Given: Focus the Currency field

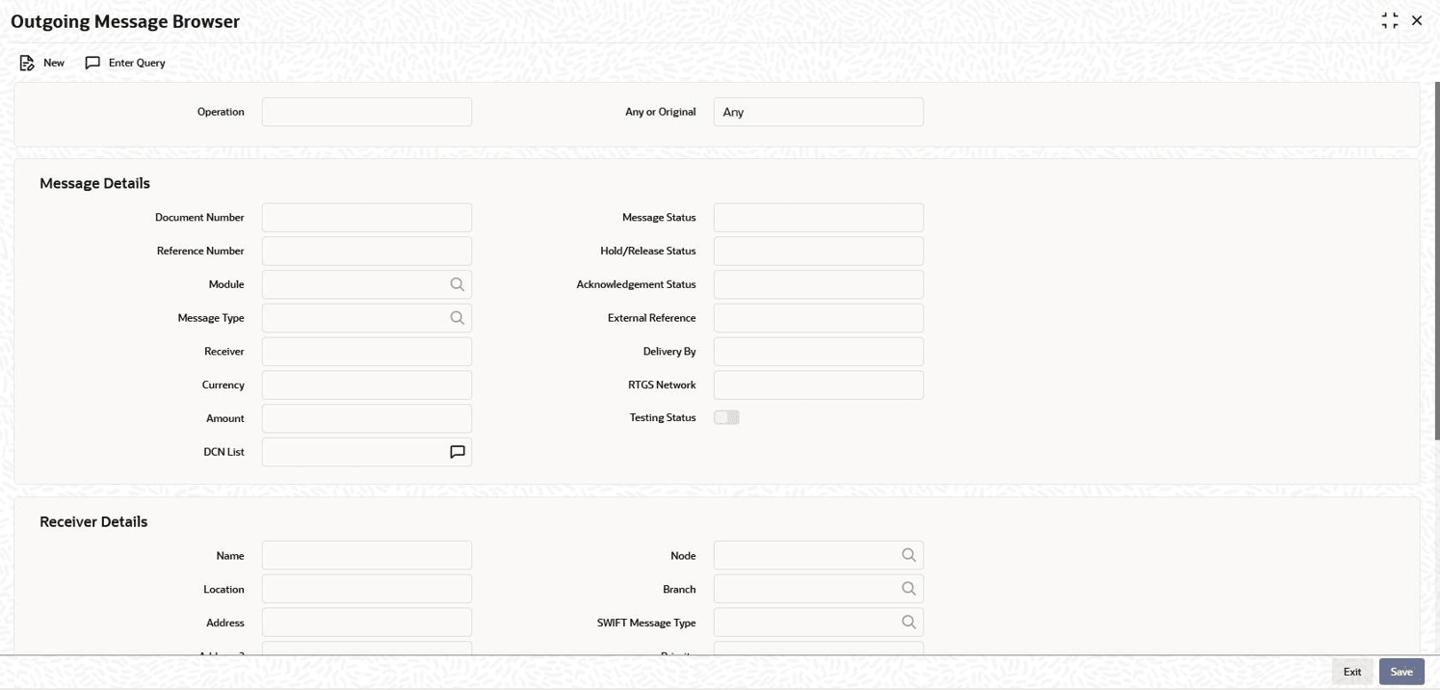Looking at the screenshot, I should click(367, 385).
